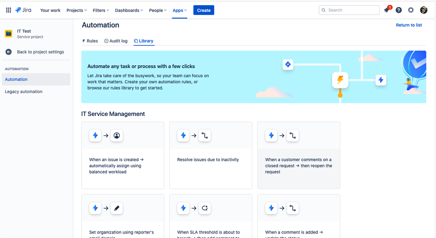Switch to the Audit log tab
The height and width of the screenshot is (238, 436).
pyautogui.click(x=116, y=41)
